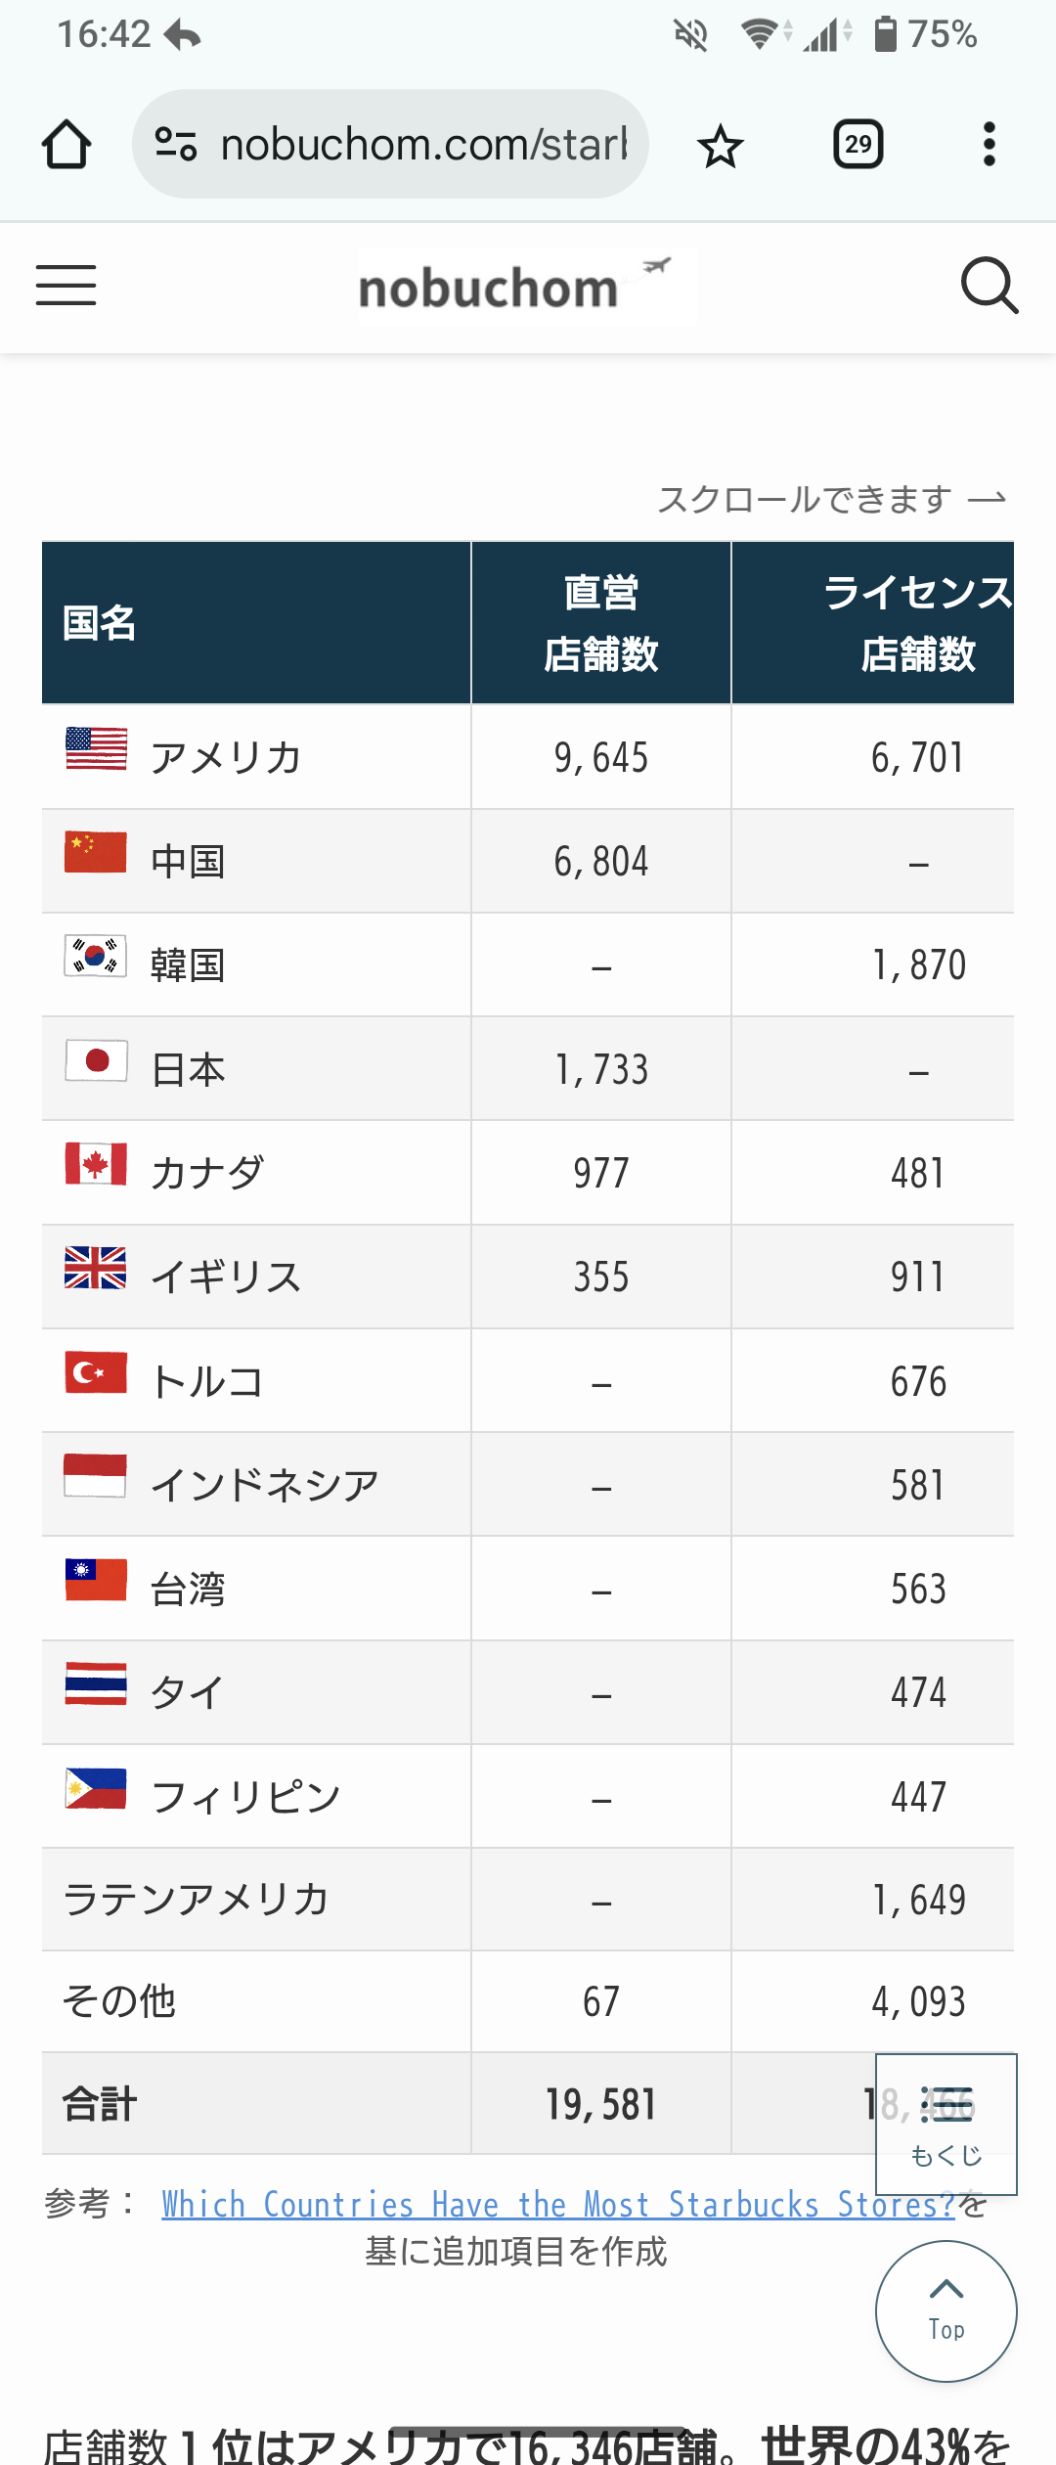This screenshot has width=1056, height=2465.
Task: Open the tab switcher showing 29 tabs
Action: [858, 145]
